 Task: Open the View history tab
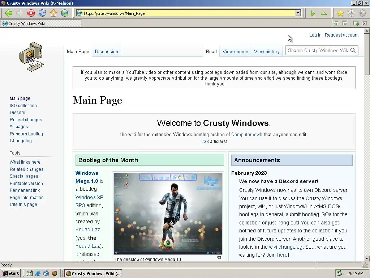point(267,51)
